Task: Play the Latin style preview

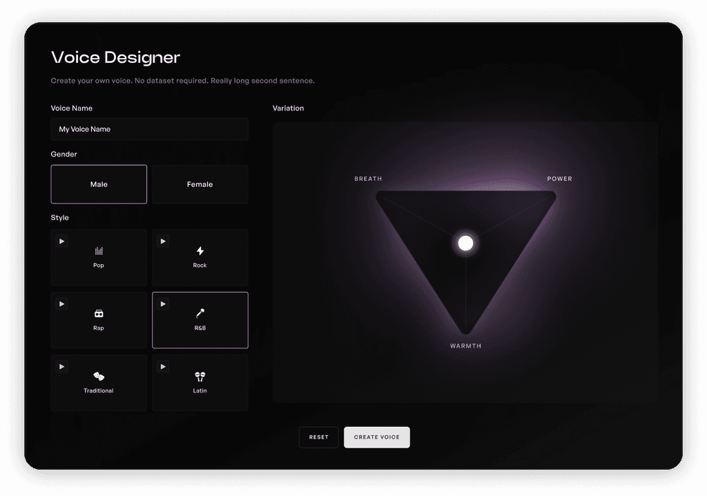Action: pos(163,366)
